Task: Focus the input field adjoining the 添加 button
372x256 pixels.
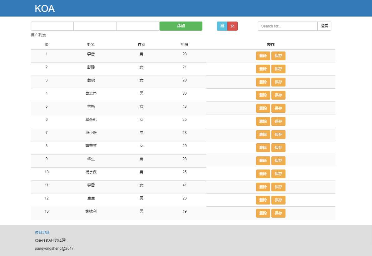Action: click(x=138, y=26)
